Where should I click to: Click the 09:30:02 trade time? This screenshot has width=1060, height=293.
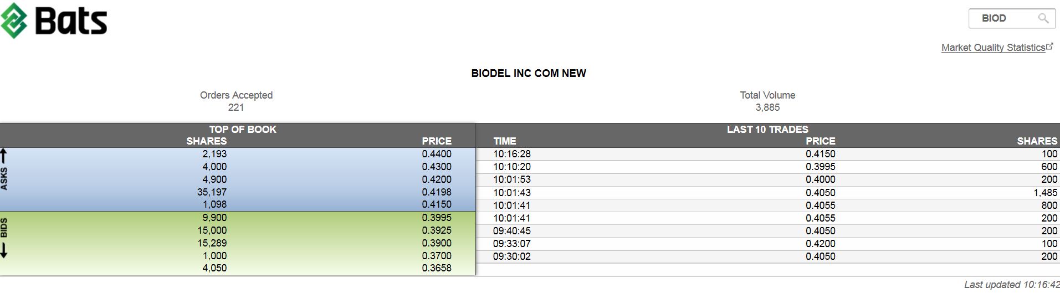[x=511, y=256]
